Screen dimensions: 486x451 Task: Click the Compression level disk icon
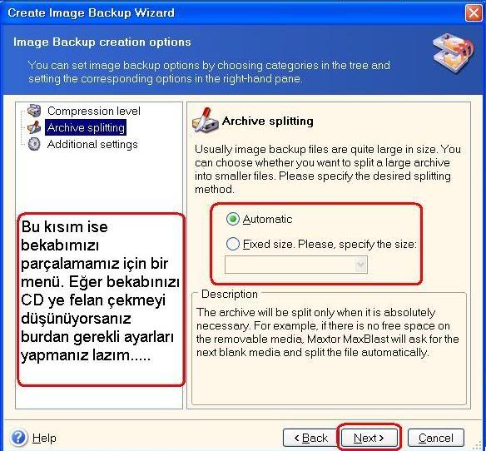(x=34, y=111)
